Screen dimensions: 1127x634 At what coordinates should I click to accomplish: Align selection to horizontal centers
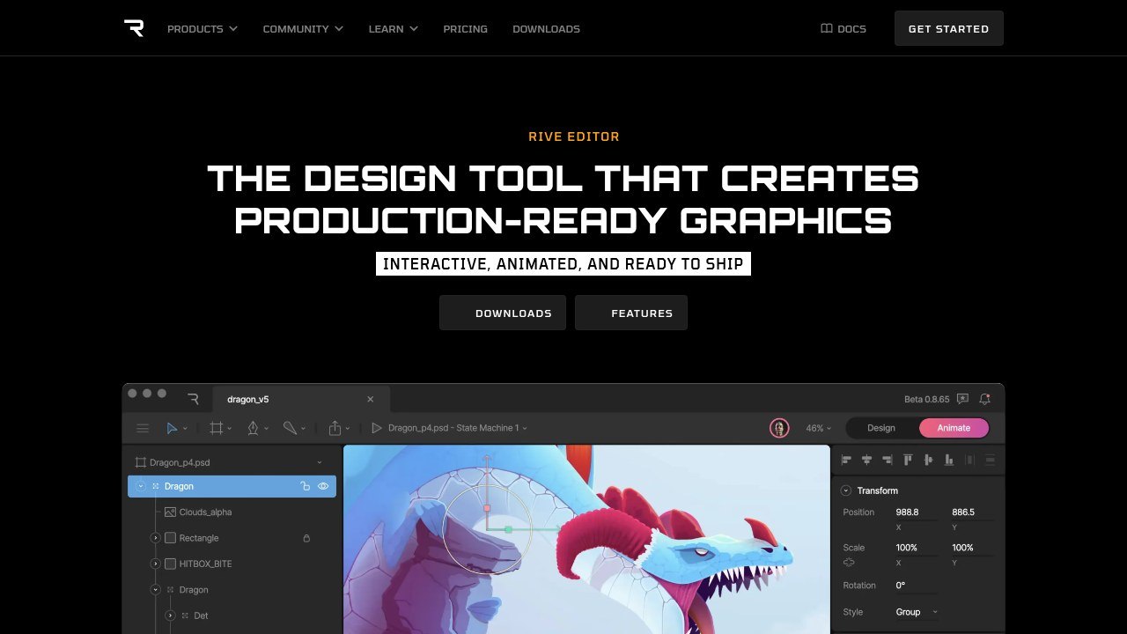point(867,460)
